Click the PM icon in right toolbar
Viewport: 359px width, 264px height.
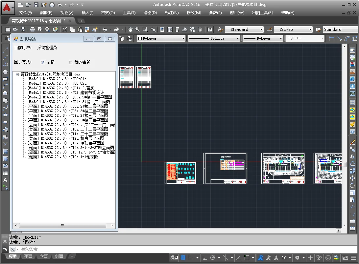click(x=352, y=93)
